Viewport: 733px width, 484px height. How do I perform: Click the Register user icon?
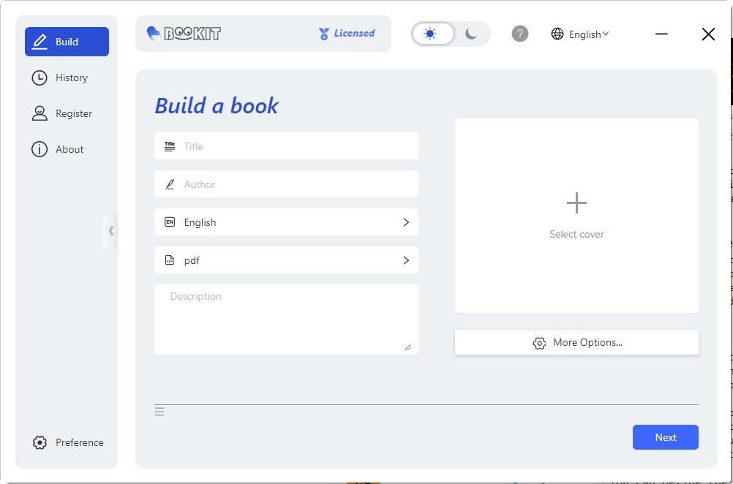coord(40,113)
